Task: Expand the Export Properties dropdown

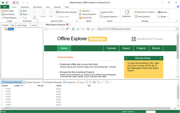Action: (119, 16)
